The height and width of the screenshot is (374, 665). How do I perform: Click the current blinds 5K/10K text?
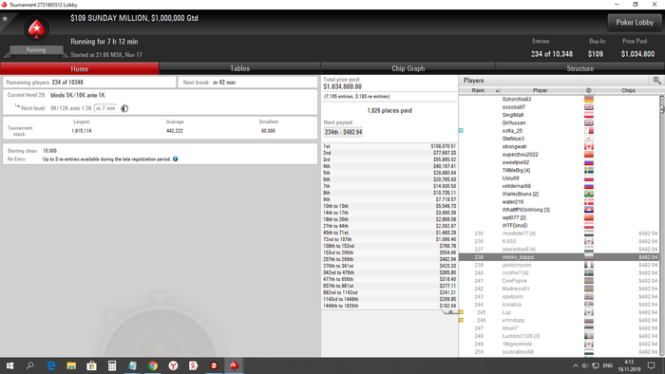(78, 95)
